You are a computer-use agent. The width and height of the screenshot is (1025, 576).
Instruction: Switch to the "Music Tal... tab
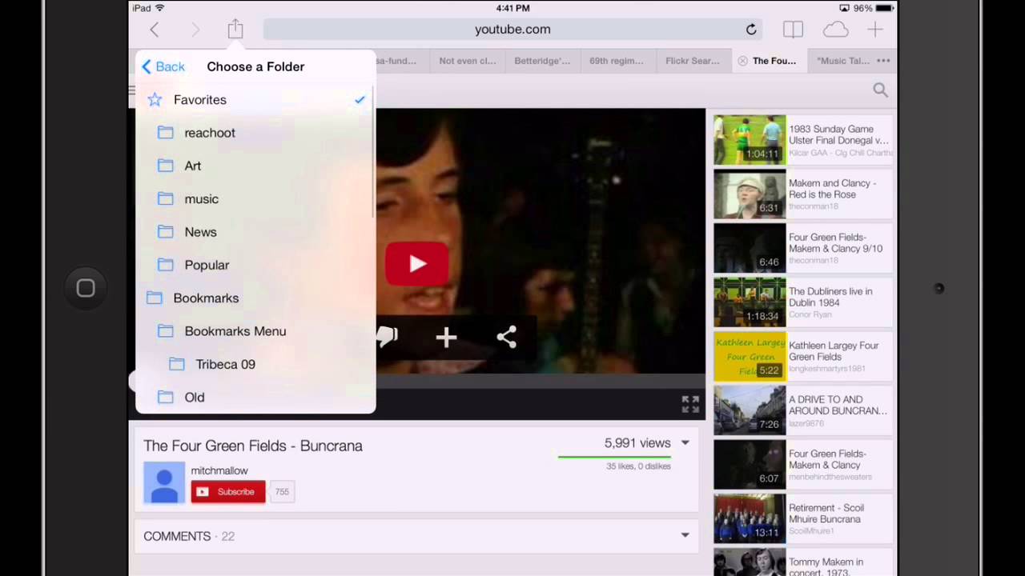tap(842, 61)
